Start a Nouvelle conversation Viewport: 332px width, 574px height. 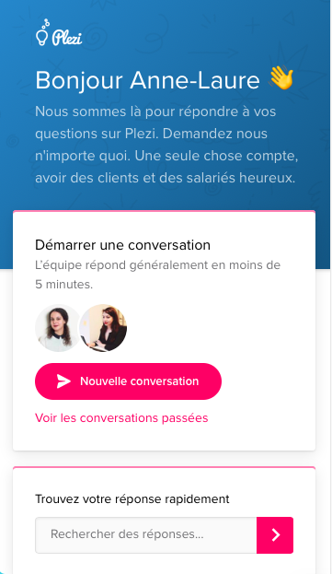pos(128,381)
